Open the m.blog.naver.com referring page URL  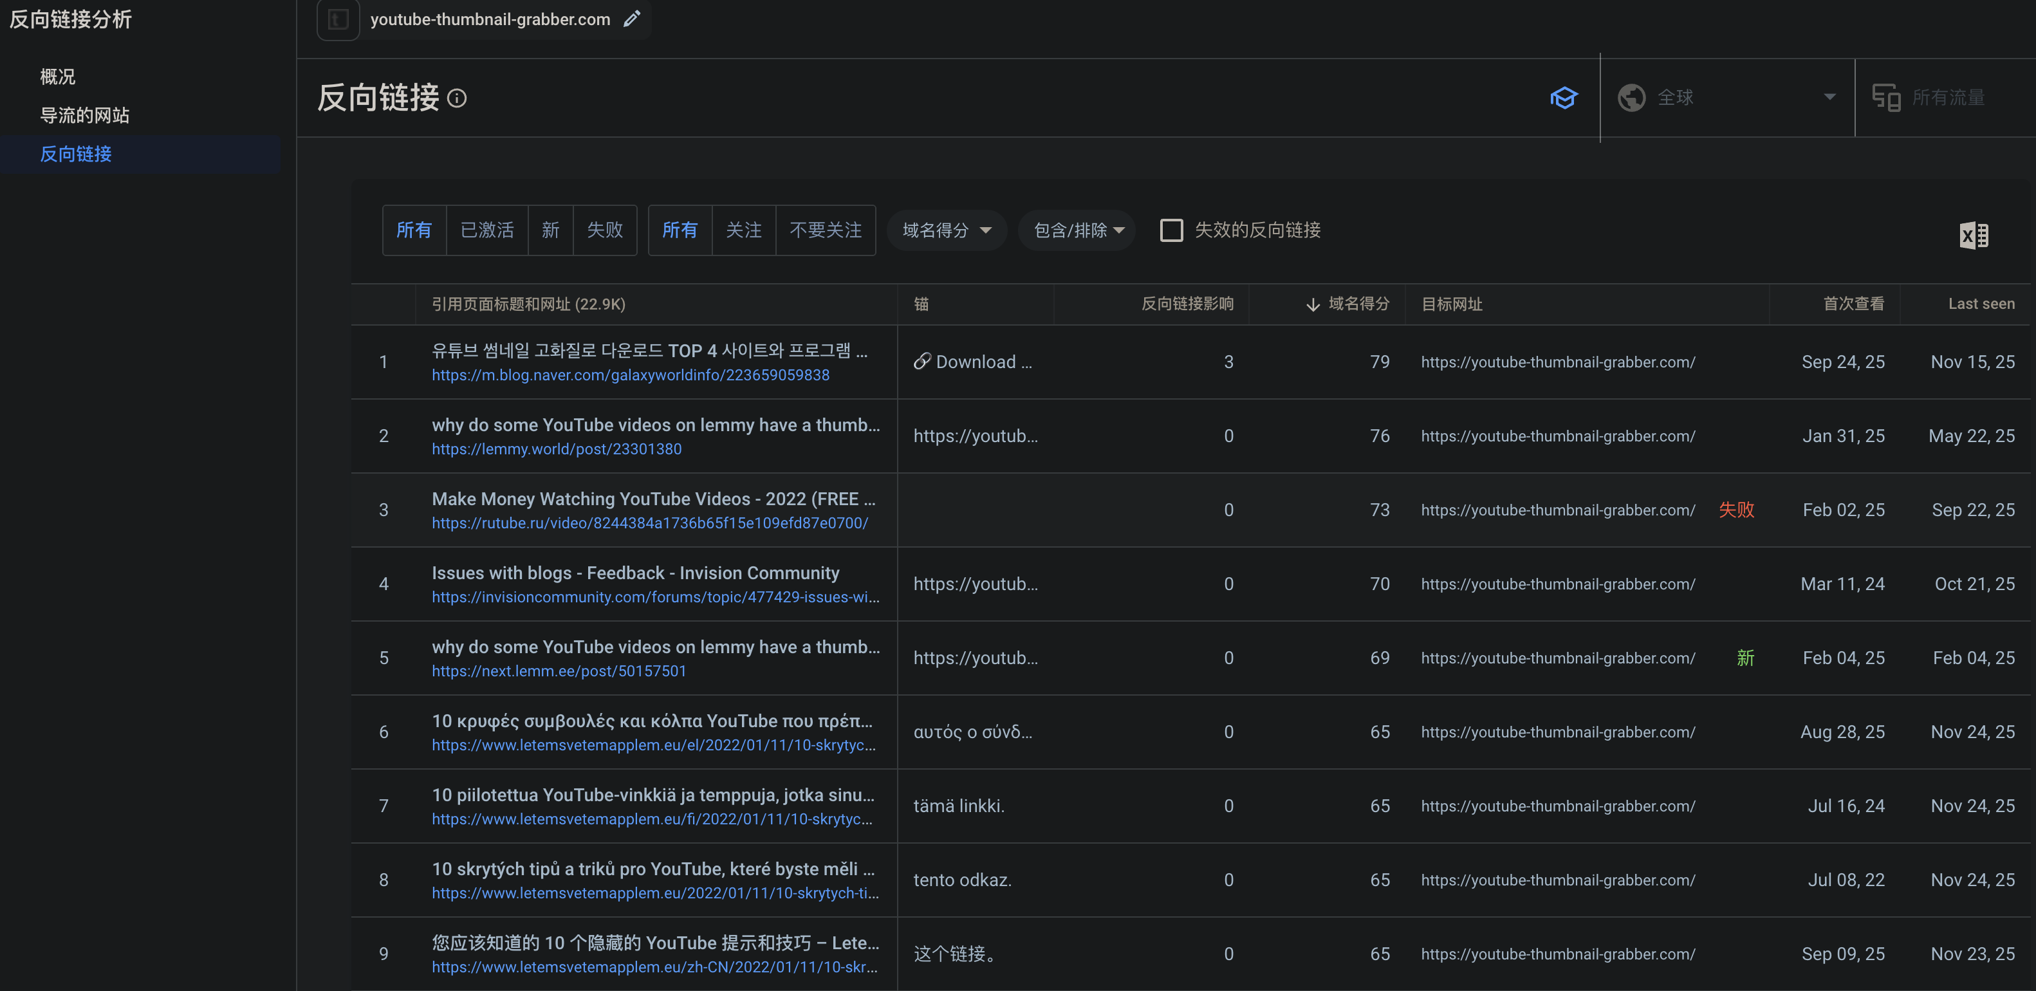point(630,375)
